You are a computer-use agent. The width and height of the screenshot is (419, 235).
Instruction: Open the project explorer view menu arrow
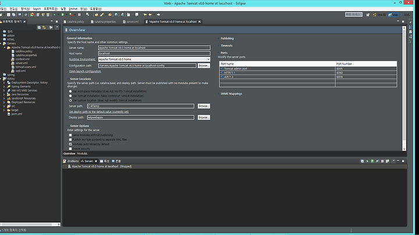click(x=57, y=27)
